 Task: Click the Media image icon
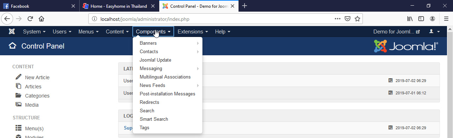pyautogui.click(x=18, y=104)
